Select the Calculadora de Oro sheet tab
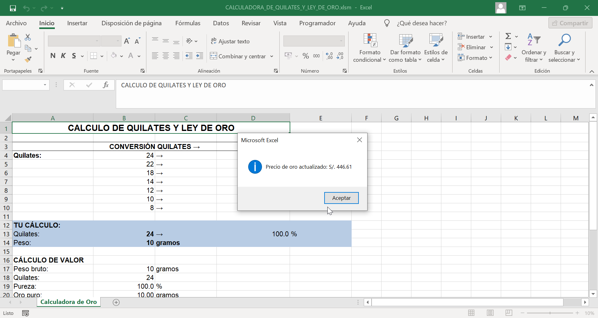The image size is (598, 318). (x=69, y=302)
